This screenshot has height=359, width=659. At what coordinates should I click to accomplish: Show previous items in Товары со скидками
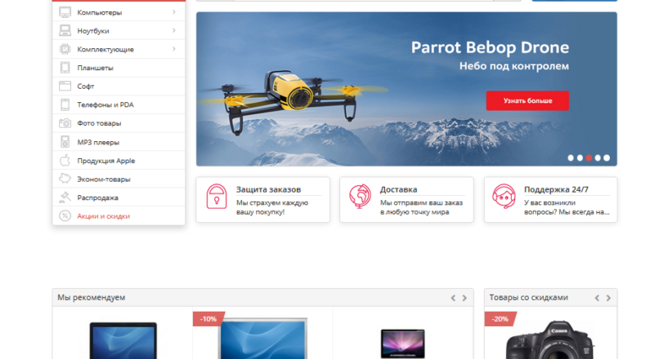tap(597, 298)
